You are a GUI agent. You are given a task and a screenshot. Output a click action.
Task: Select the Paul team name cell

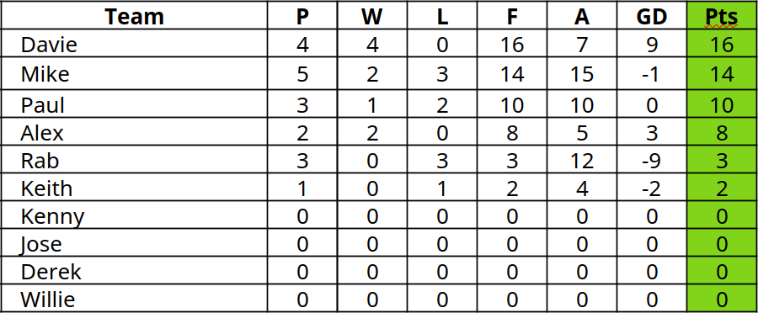click(x=134, y=103)
